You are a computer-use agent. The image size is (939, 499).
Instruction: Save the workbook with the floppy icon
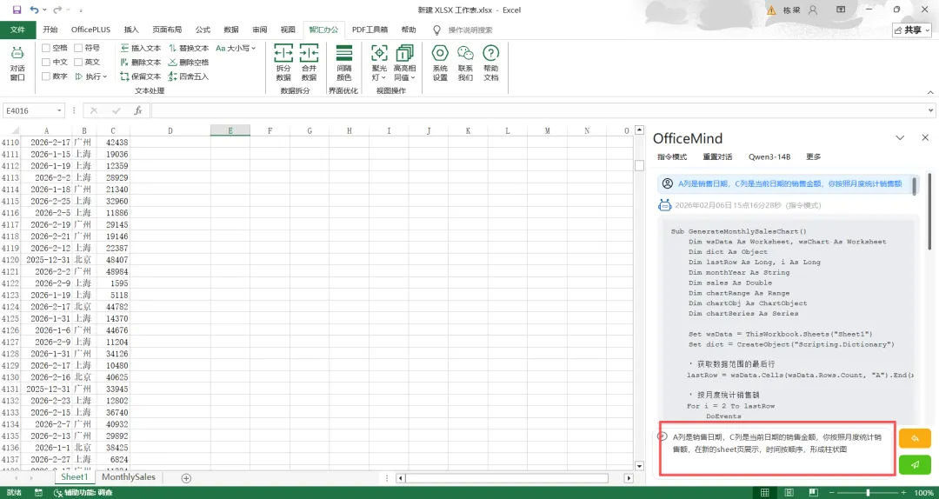17,10
